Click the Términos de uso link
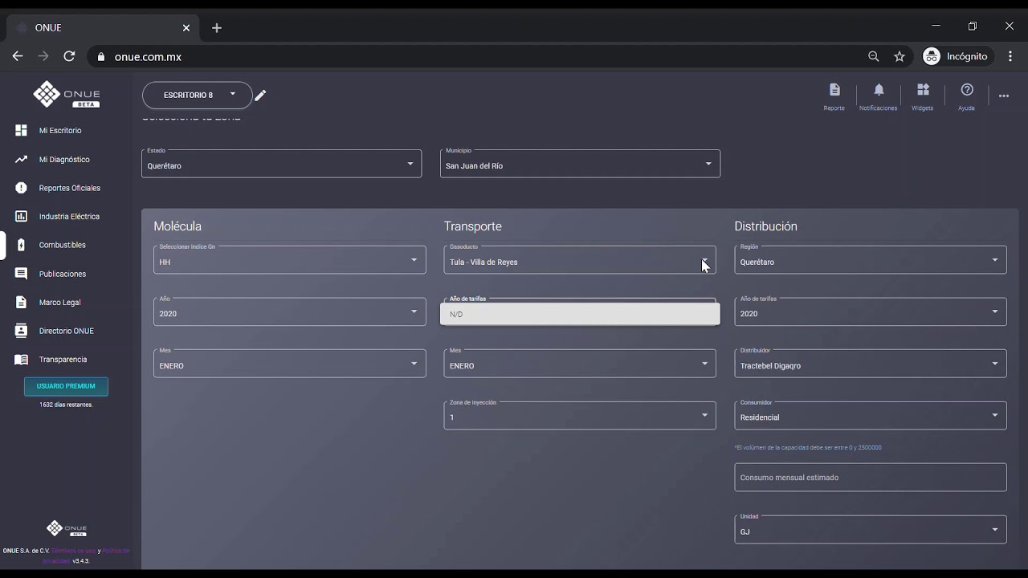The image size is (1028, 578). (74, 551)
